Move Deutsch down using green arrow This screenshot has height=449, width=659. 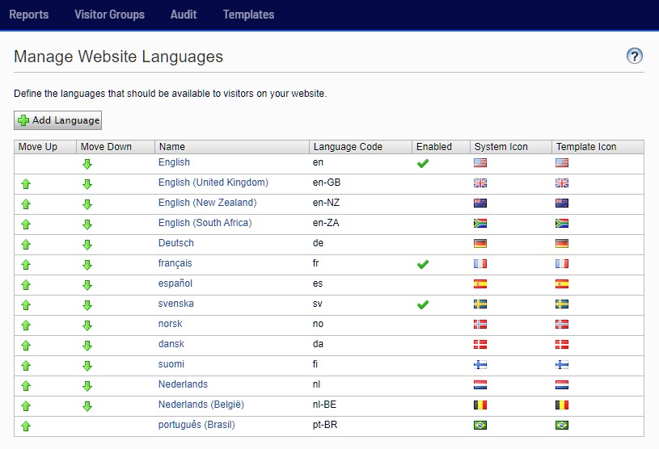[87, 244]
